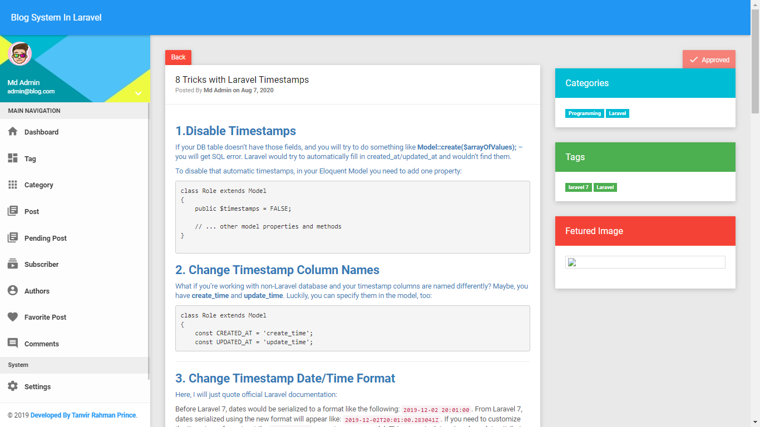Click the create_time bold text in paragraph
Viewport: 760px width, 427px height.
210,296
